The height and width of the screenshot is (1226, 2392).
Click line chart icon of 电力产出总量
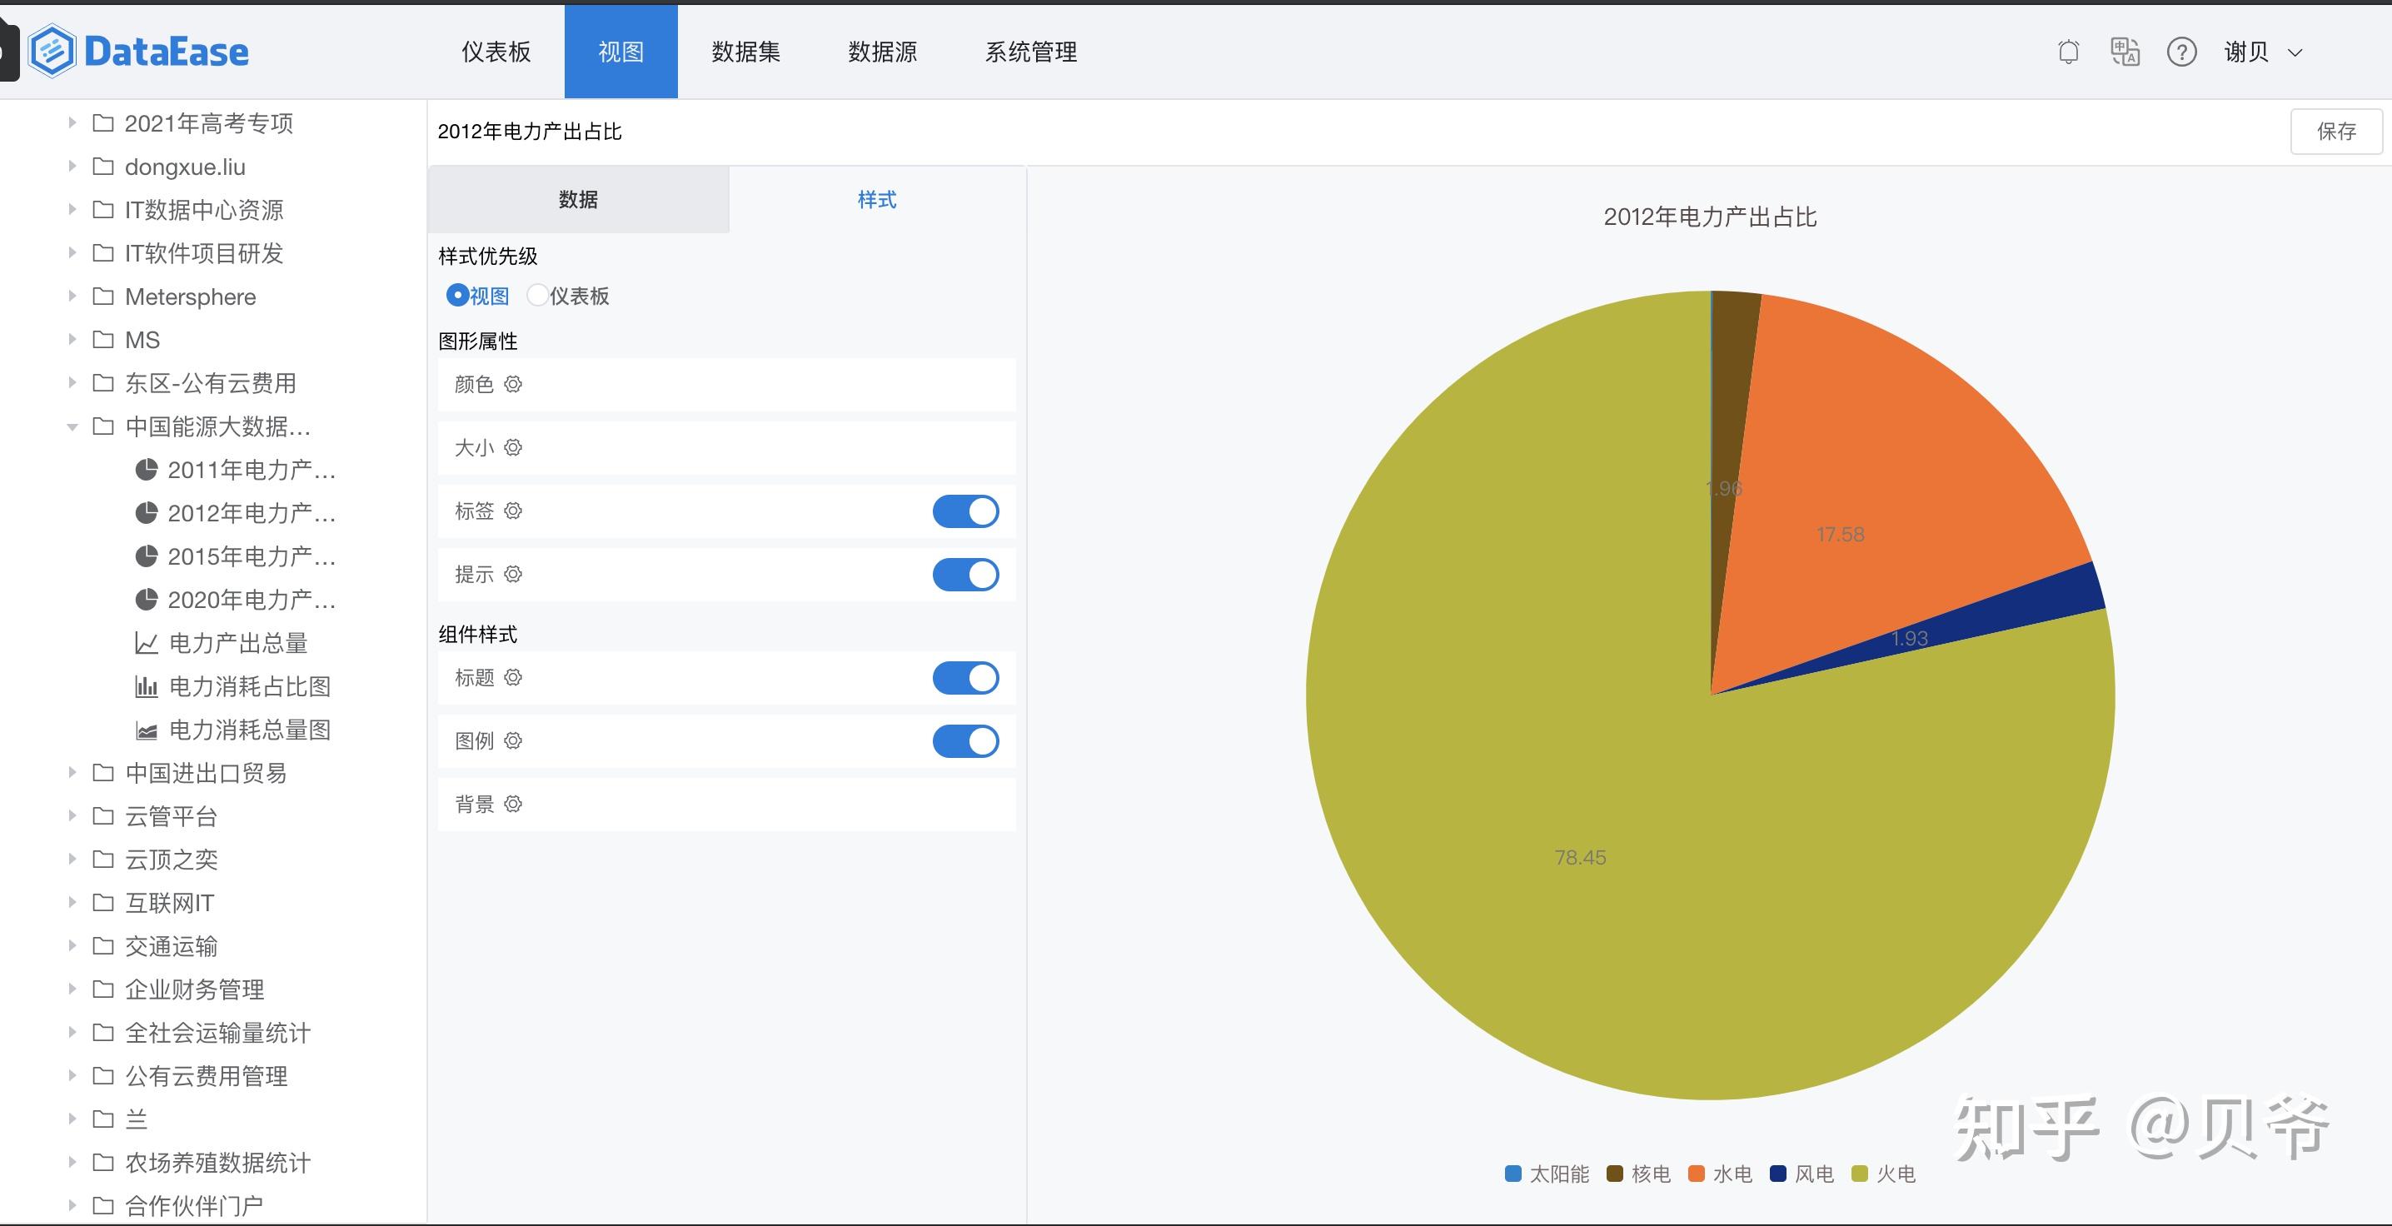tap(147, 643)
